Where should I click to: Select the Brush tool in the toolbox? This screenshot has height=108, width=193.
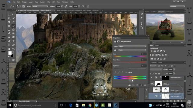click(x=13, y=26)
